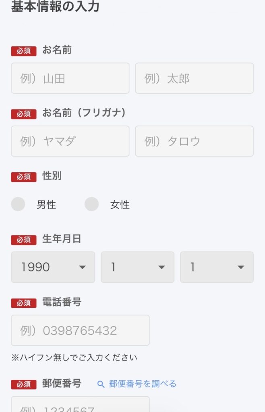Click the 電話番号 field label

coord(62,302)
